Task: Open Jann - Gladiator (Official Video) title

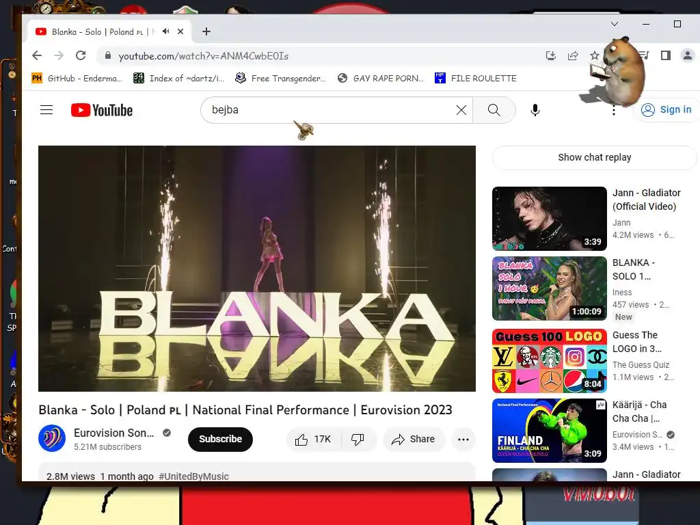Action: coord(646,200)
